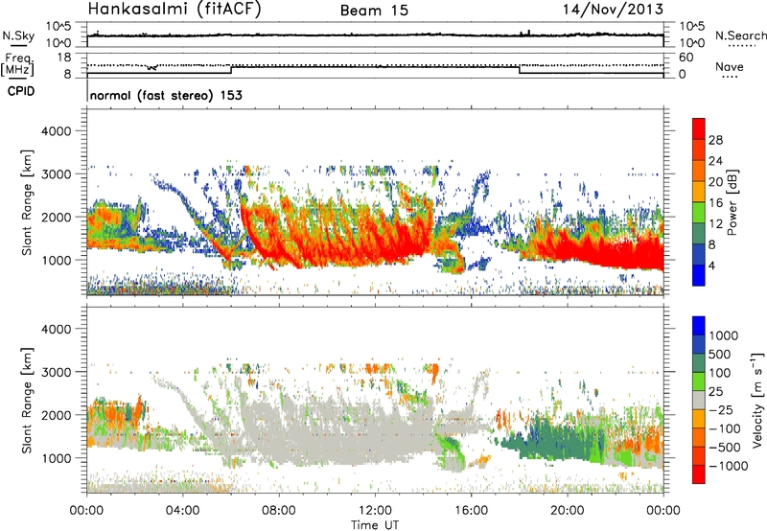The image size is (767, 531).
Task: Click the 'Nave' legend label
Action: (730, 66)
